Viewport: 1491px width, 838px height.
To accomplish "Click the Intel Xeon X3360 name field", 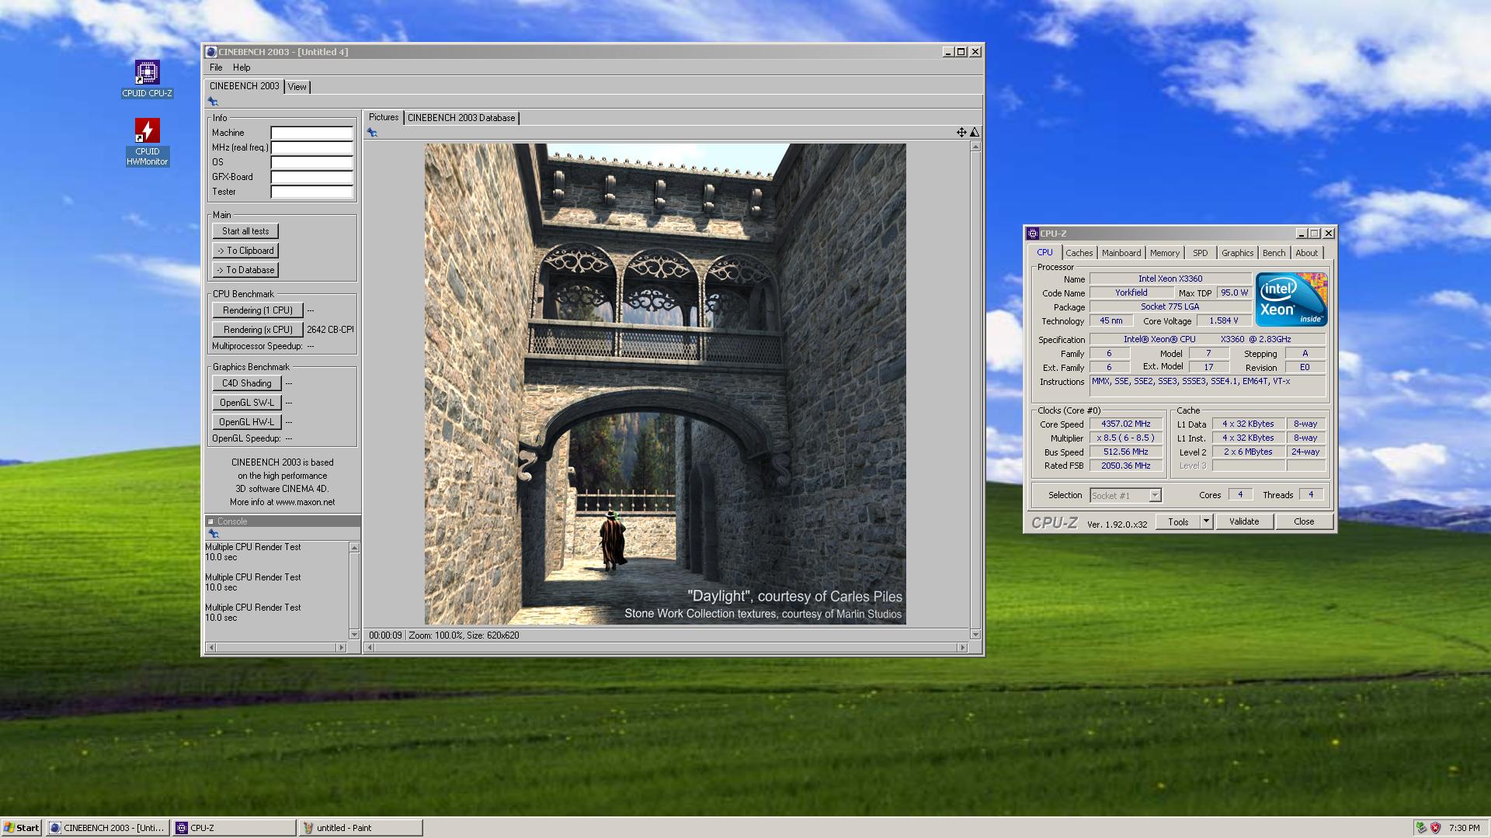I will click(x=1170, y=279).
